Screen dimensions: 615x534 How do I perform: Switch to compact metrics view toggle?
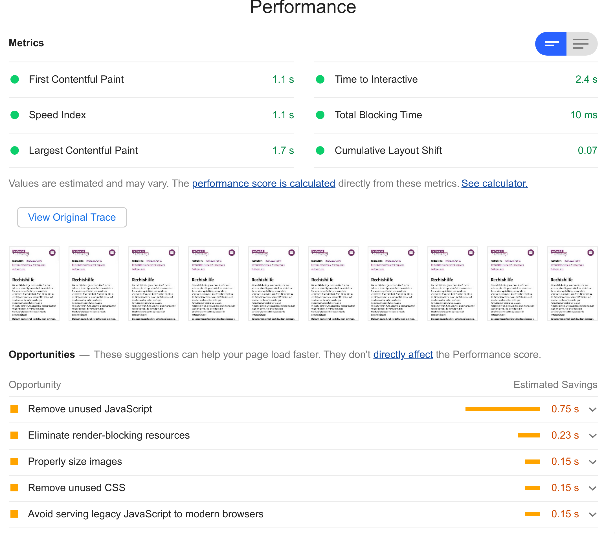click(x=551, y=44)
